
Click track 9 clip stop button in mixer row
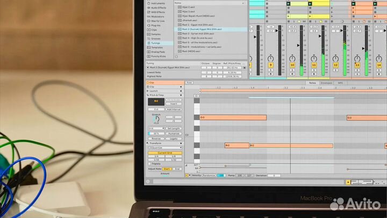point(267,22)
